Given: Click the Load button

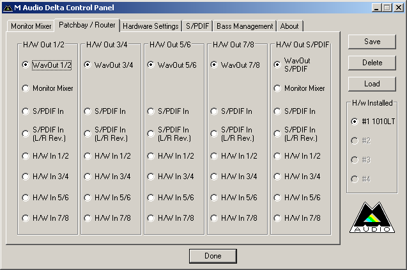Looking at the screenshot, I should [372, 84].
